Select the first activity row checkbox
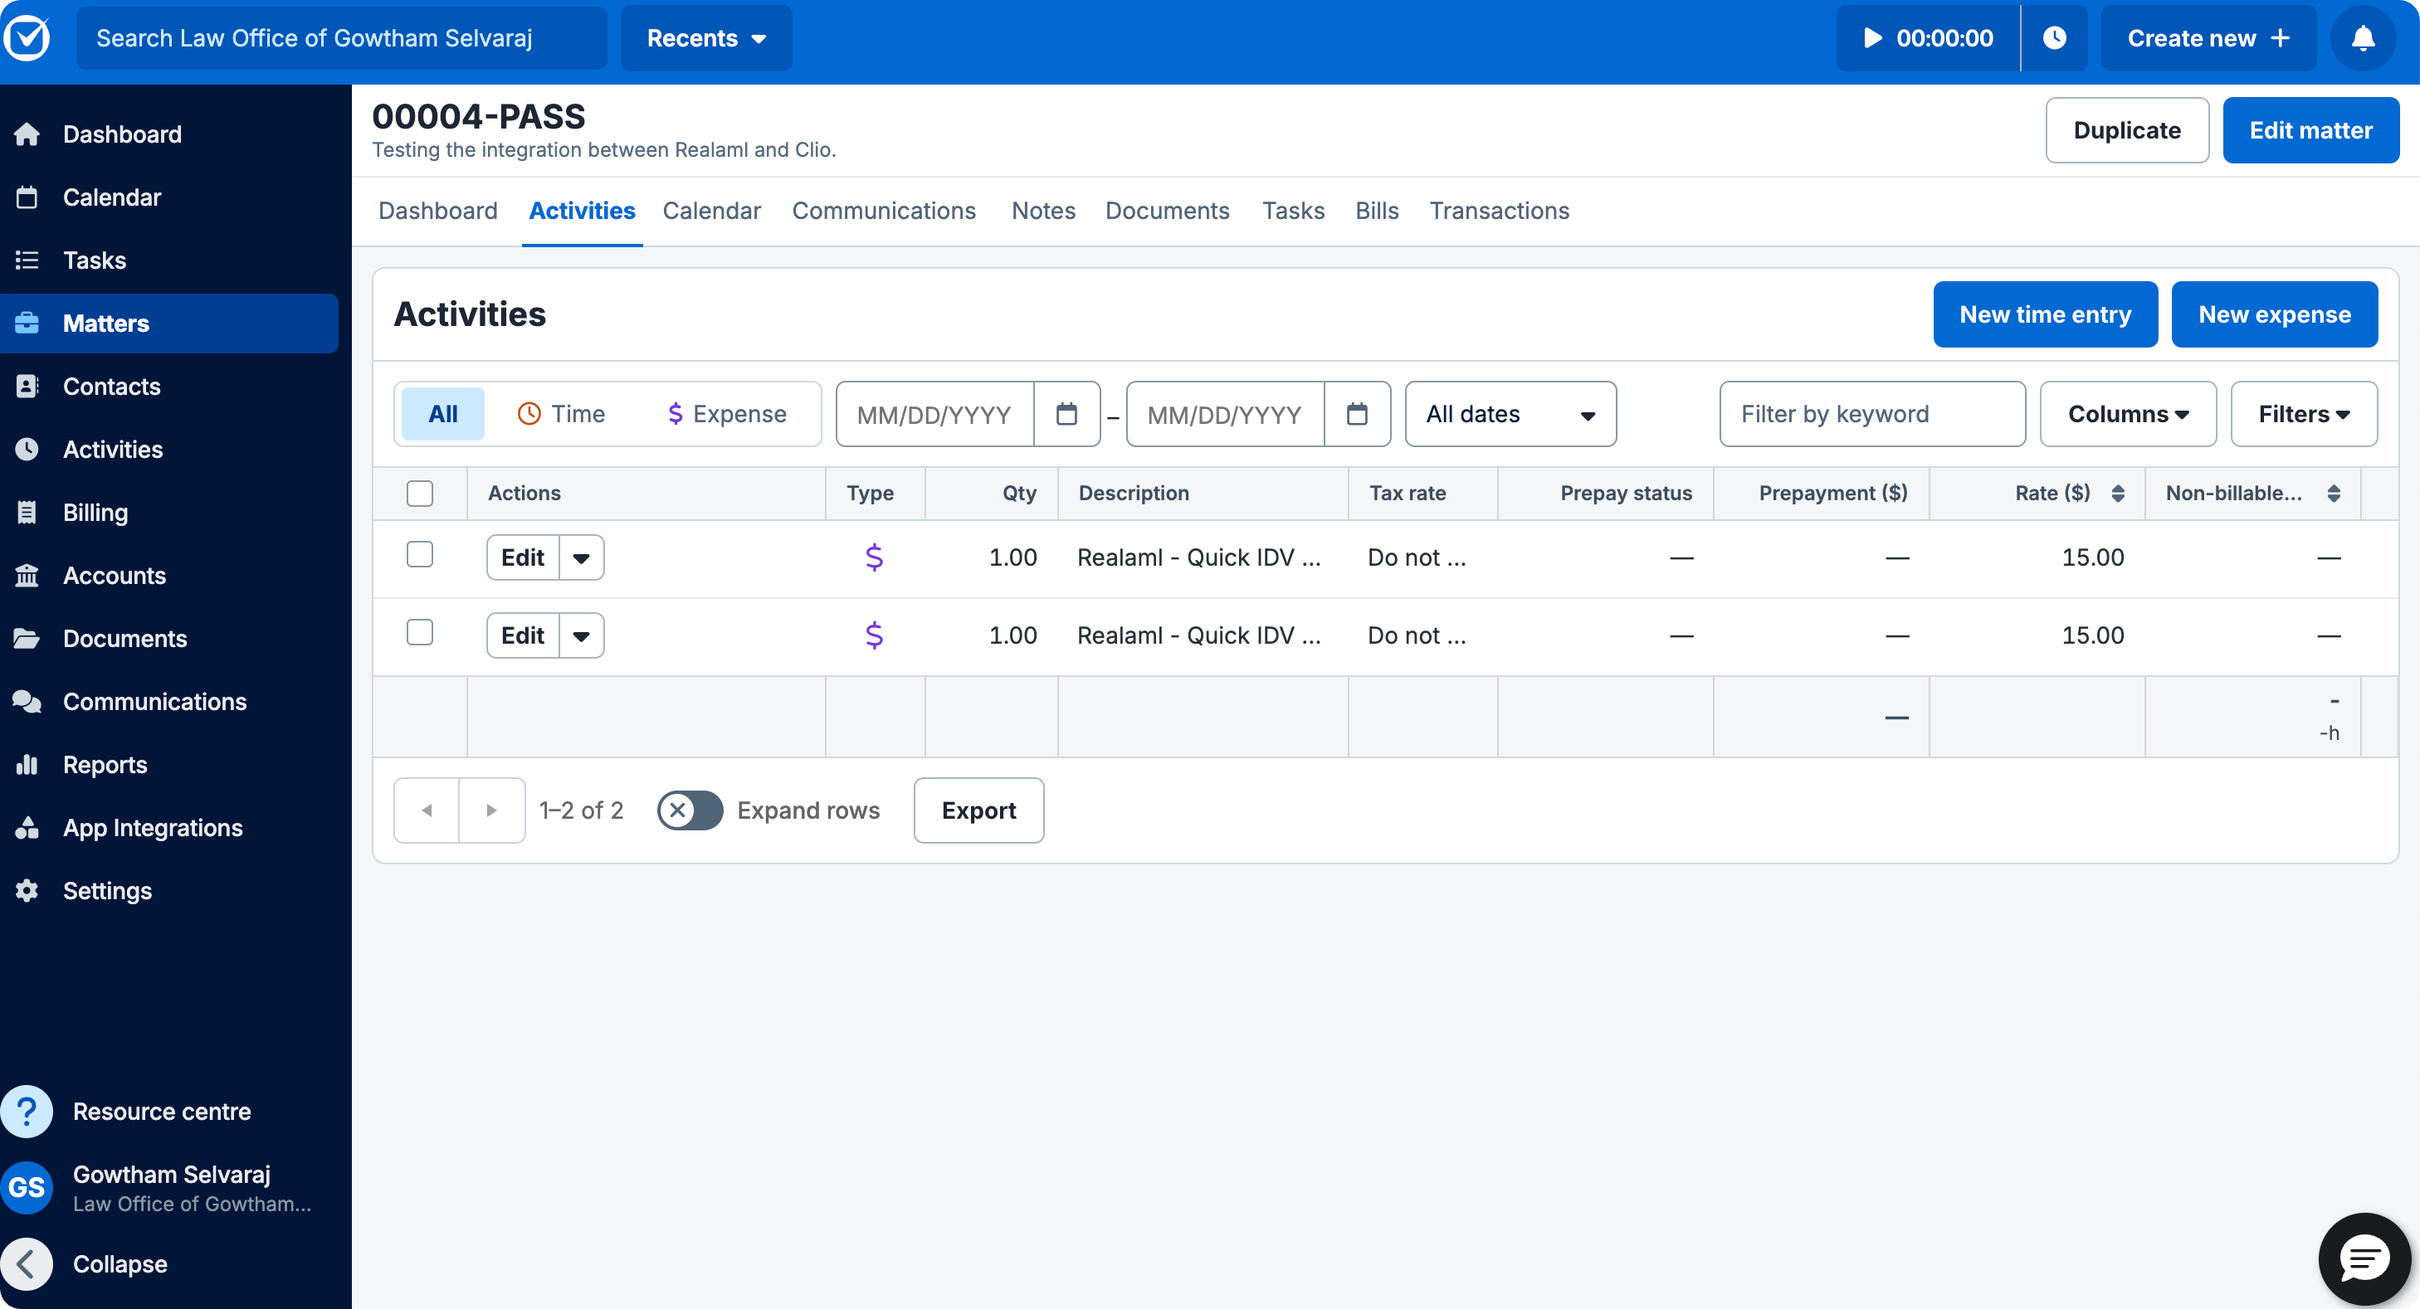Screen dimensions: 2420x1309 (420, 555)
